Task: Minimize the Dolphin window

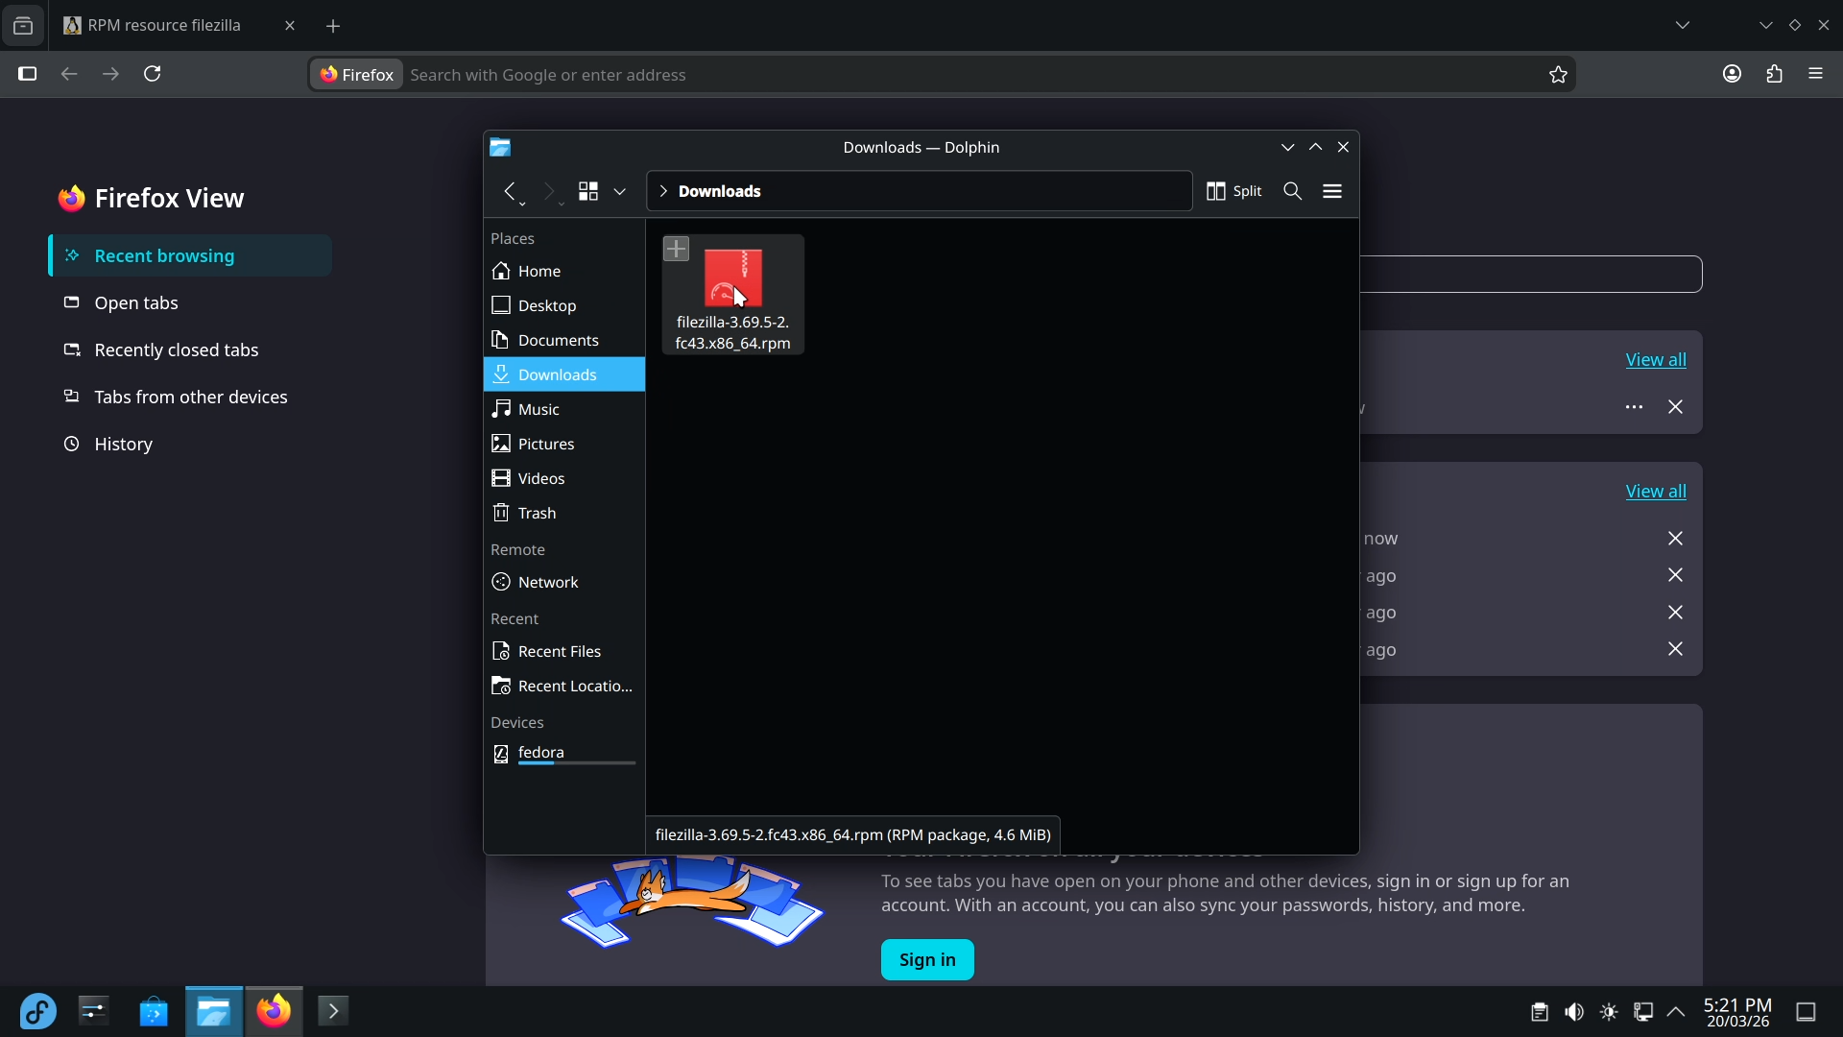Action: coord(1287,147)
